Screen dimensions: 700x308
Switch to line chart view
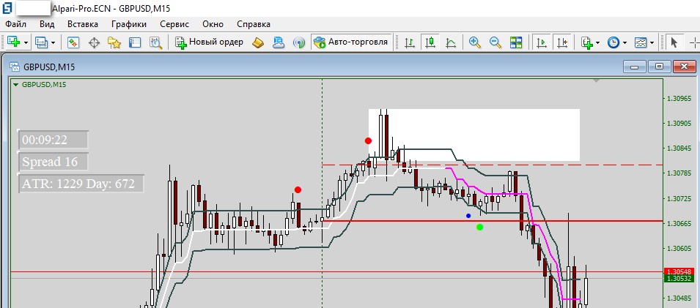pos(451,42)
